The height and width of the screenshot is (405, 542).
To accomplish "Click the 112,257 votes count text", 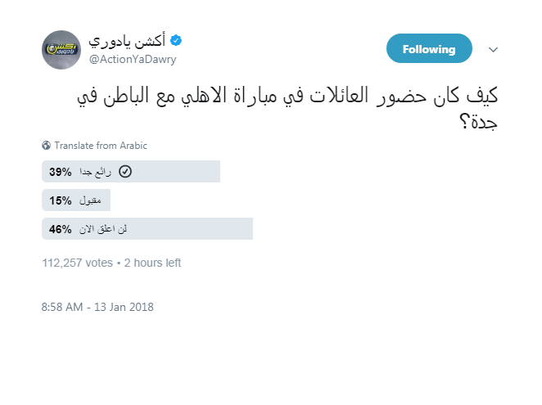I will tap(78, 263).
